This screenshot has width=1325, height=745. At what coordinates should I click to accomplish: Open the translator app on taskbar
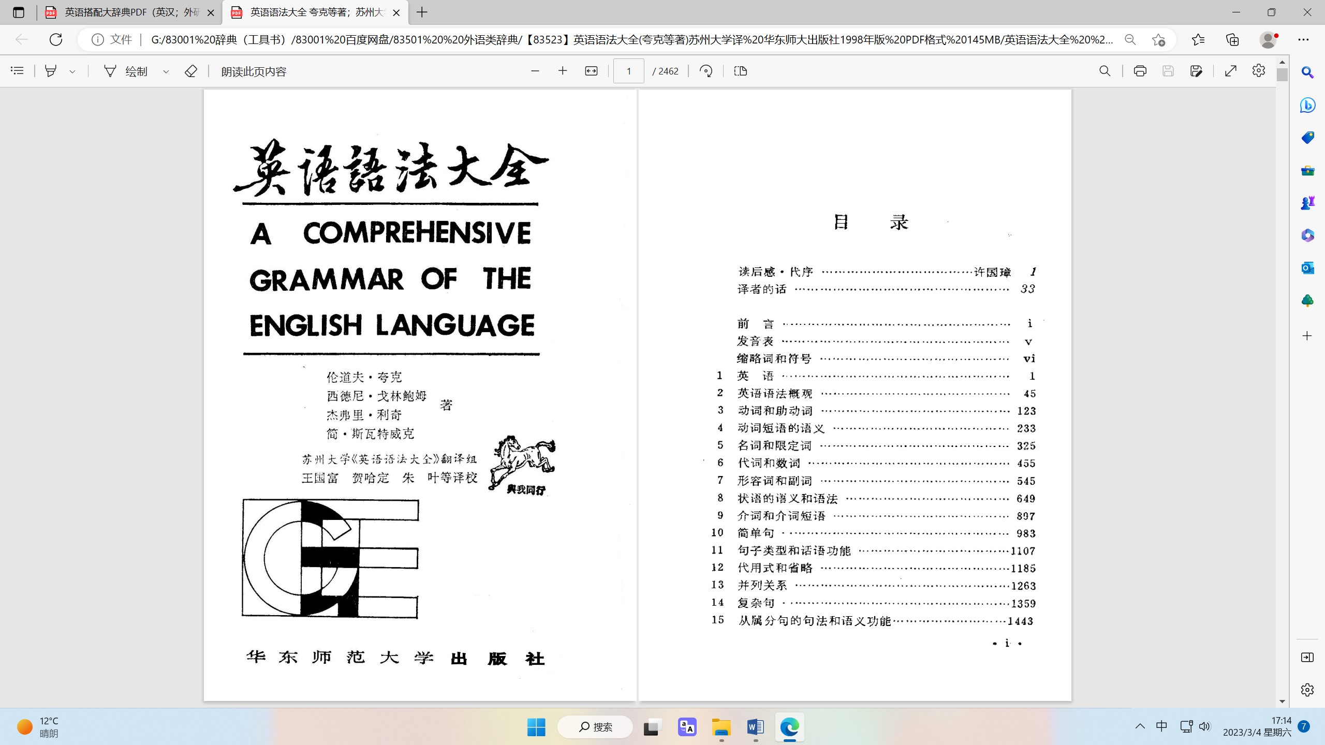click(x=687, y=727)
